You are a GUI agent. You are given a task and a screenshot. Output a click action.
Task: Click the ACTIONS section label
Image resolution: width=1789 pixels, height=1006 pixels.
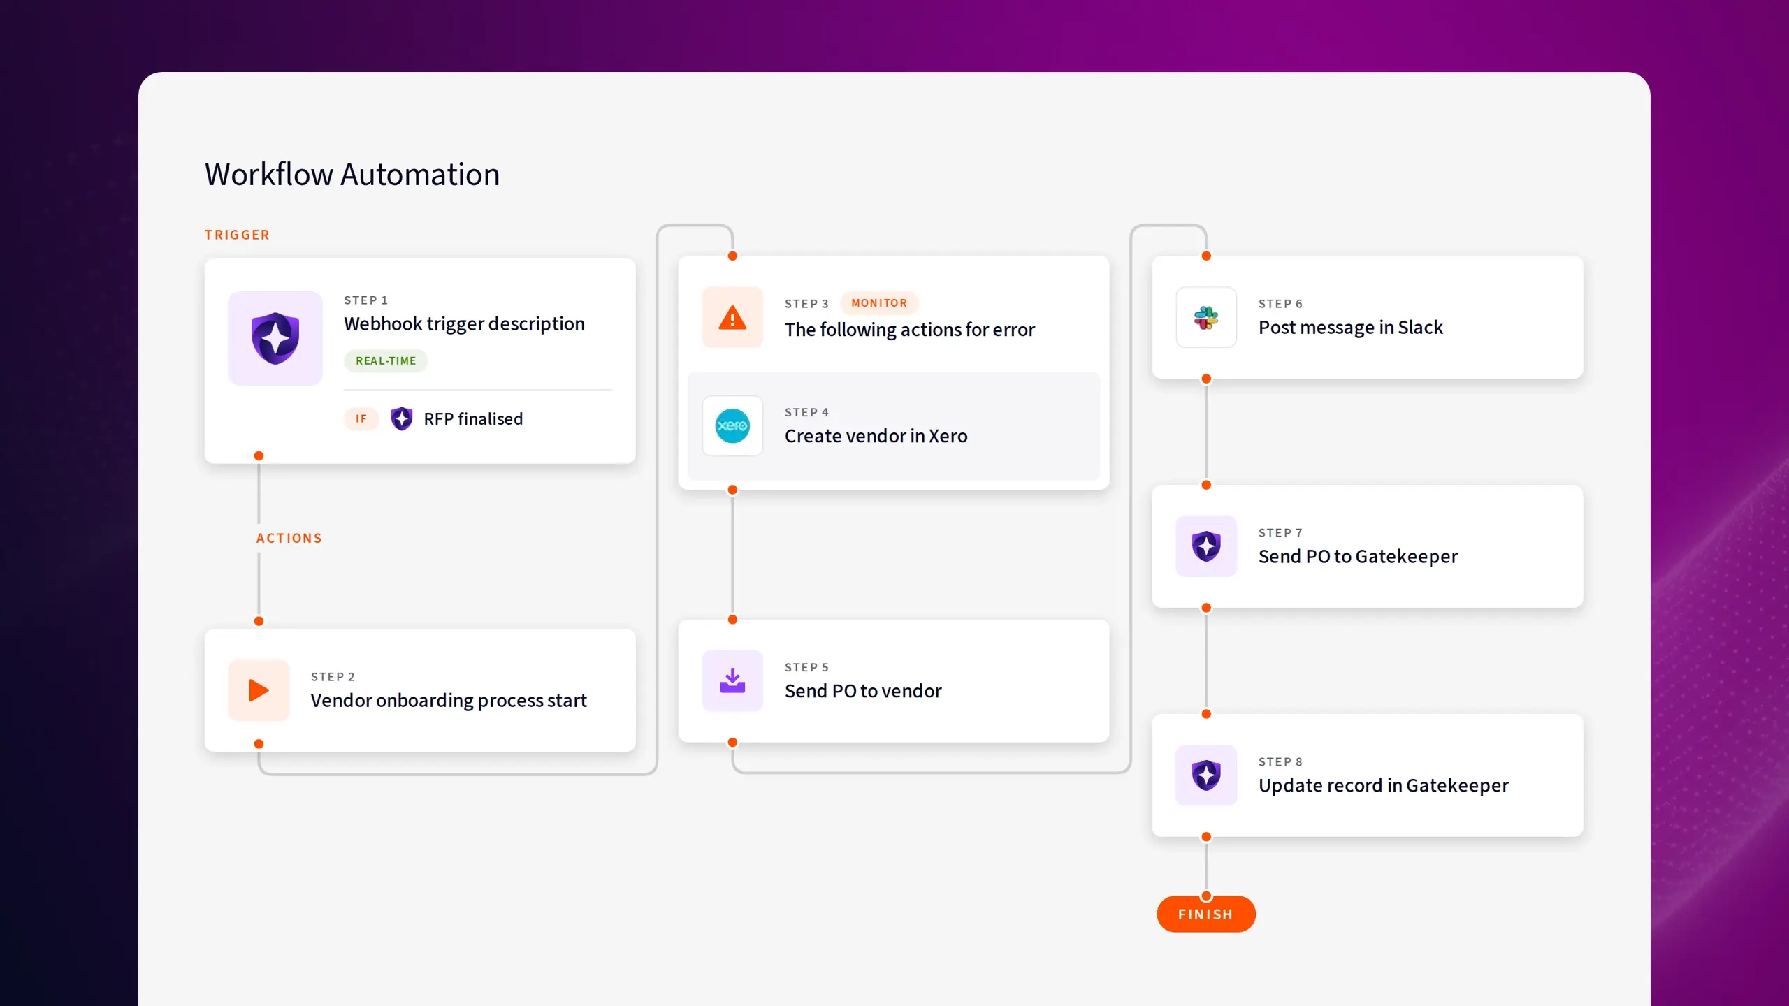pos(289,538)
